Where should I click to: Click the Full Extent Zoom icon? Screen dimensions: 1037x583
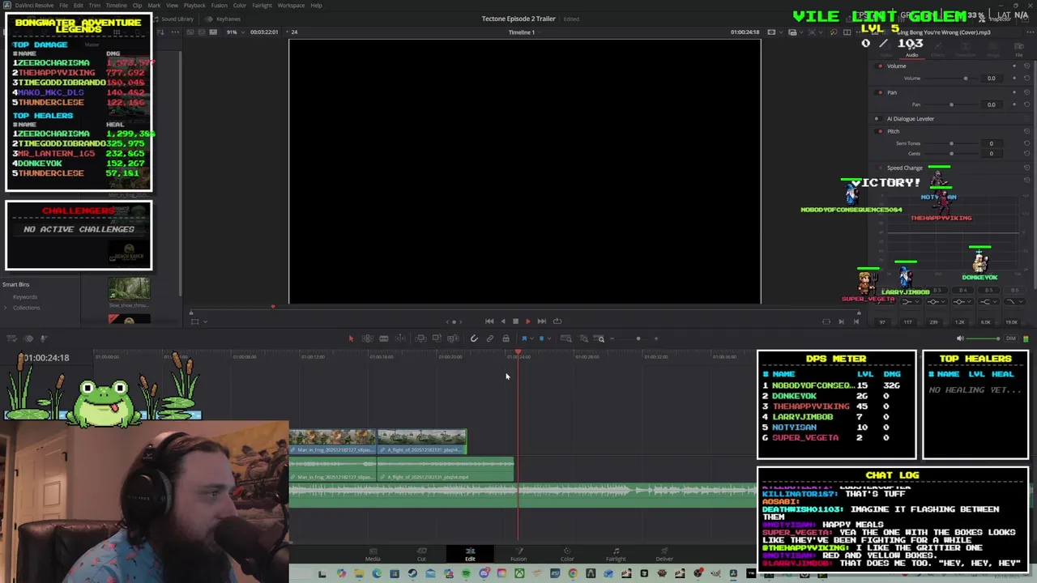point(566,338)
